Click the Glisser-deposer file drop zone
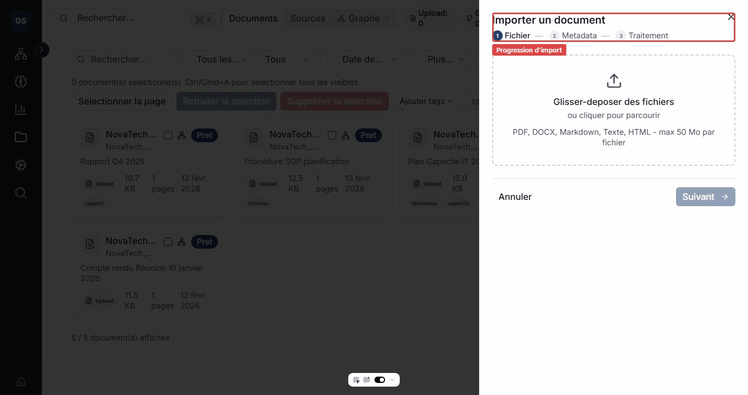 613,110
